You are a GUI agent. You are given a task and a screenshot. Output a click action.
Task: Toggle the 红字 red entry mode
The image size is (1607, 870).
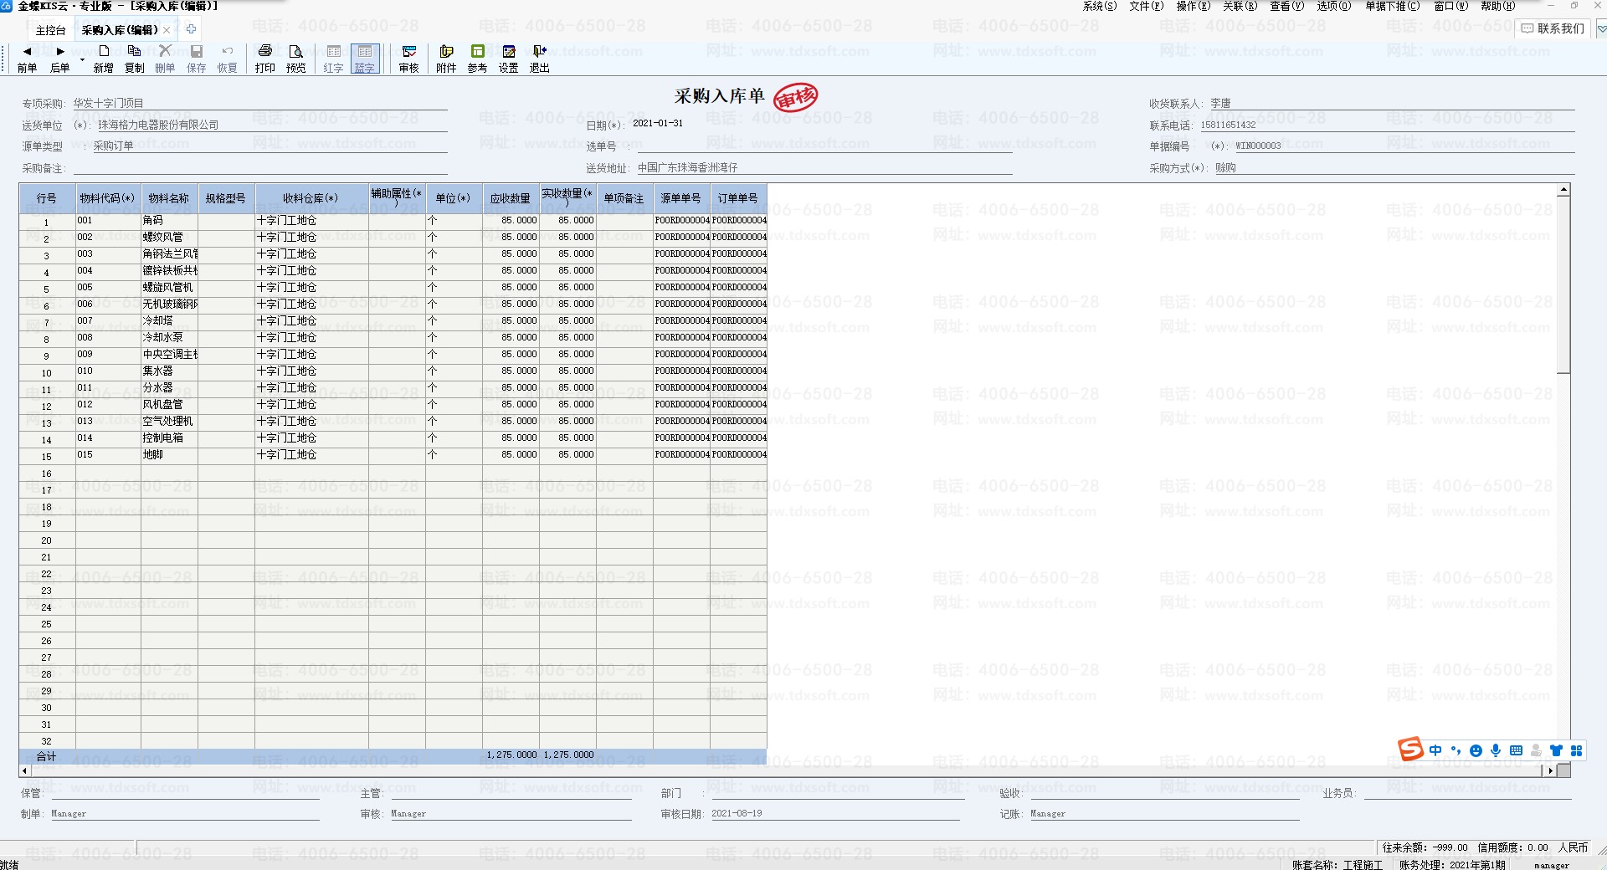click(333, 59)
